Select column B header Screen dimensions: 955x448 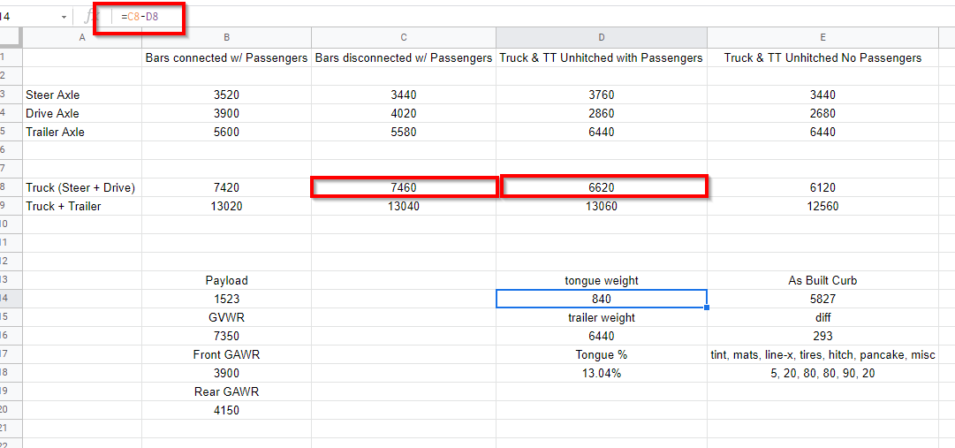(x=226, y=37)
